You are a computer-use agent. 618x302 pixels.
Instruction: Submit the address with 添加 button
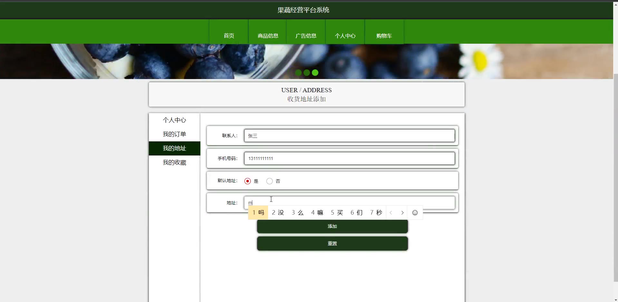click(332, 226)
